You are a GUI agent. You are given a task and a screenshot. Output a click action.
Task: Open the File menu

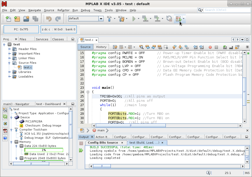pyautogui.click(x=5, y=10)
